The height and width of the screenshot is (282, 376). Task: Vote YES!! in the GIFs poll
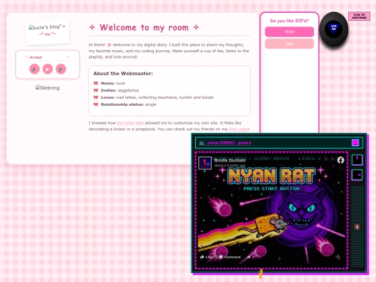pos(289,32)
